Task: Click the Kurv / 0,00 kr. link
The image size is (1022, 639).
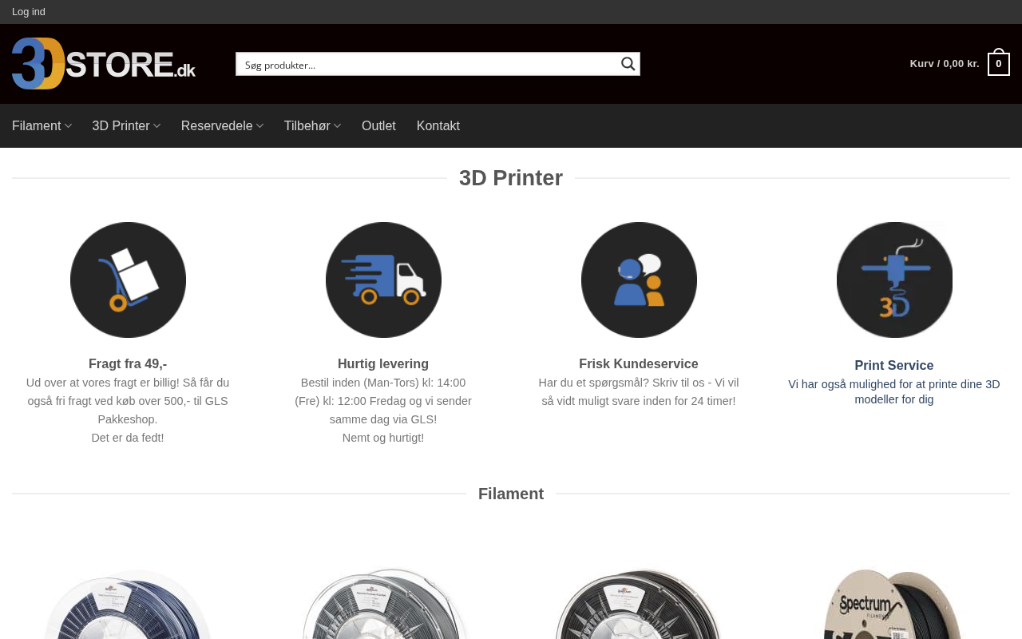Action: point(945,64)
